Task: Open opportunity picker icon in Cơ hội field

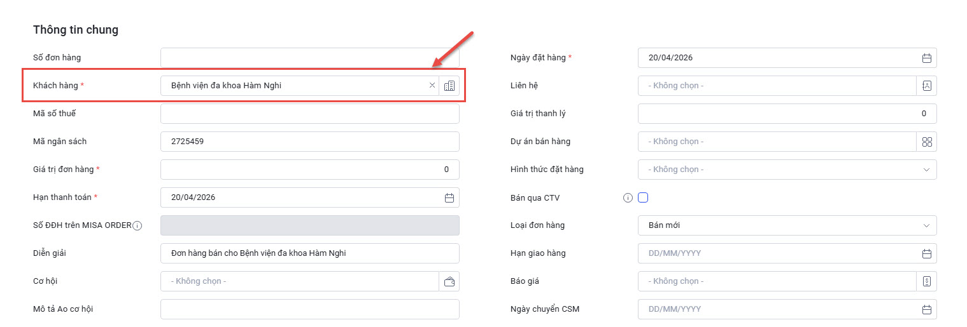Action: click(x=449, y=281)
